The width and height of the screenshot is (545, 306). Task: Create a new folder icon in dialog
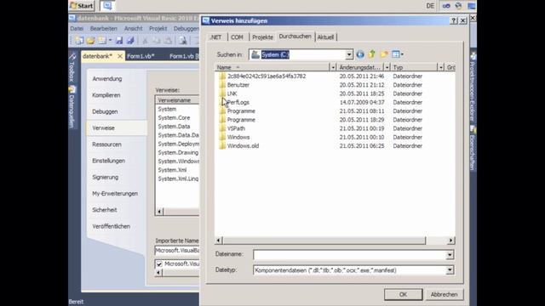click(x=384, y=54)
